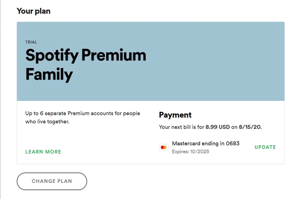The height and width of the screenshot is (199, 301).
Task: Click the word "Family" in plan title
Action: click(49, 74)
